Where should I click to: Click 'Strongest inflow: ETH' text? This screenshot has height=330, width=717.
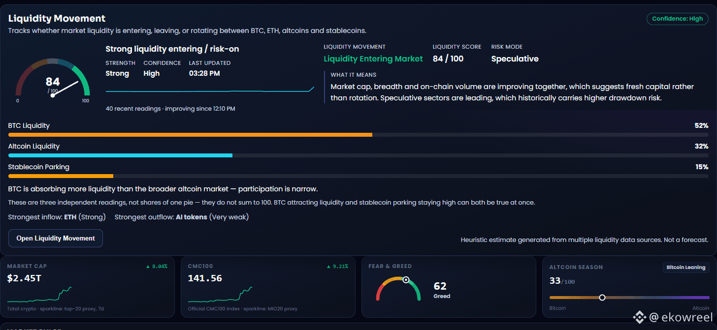pyautogui.click(x=57, y=217)
